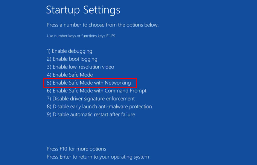257x165 pixels.
Task: Choose Enable boot logging
Action: click(x=72, y=59)
